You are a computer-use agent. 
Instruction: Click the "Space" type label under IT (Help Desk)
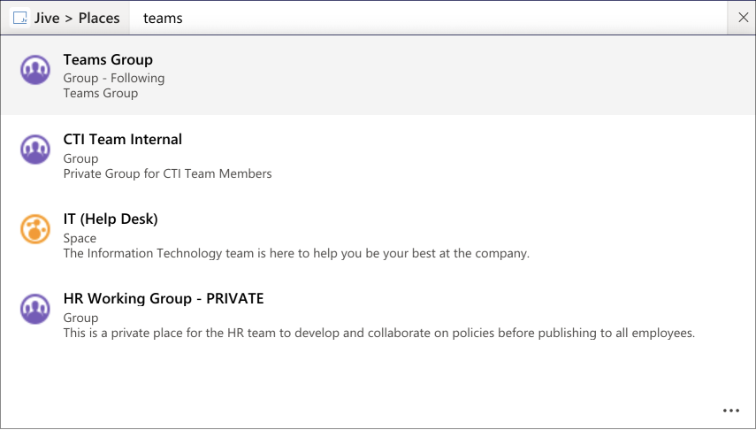pyautogui.click(x=80, y=238)
